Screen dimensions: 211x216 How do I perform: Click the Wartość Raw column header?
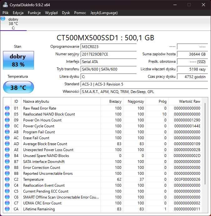[x=185, y=101]
